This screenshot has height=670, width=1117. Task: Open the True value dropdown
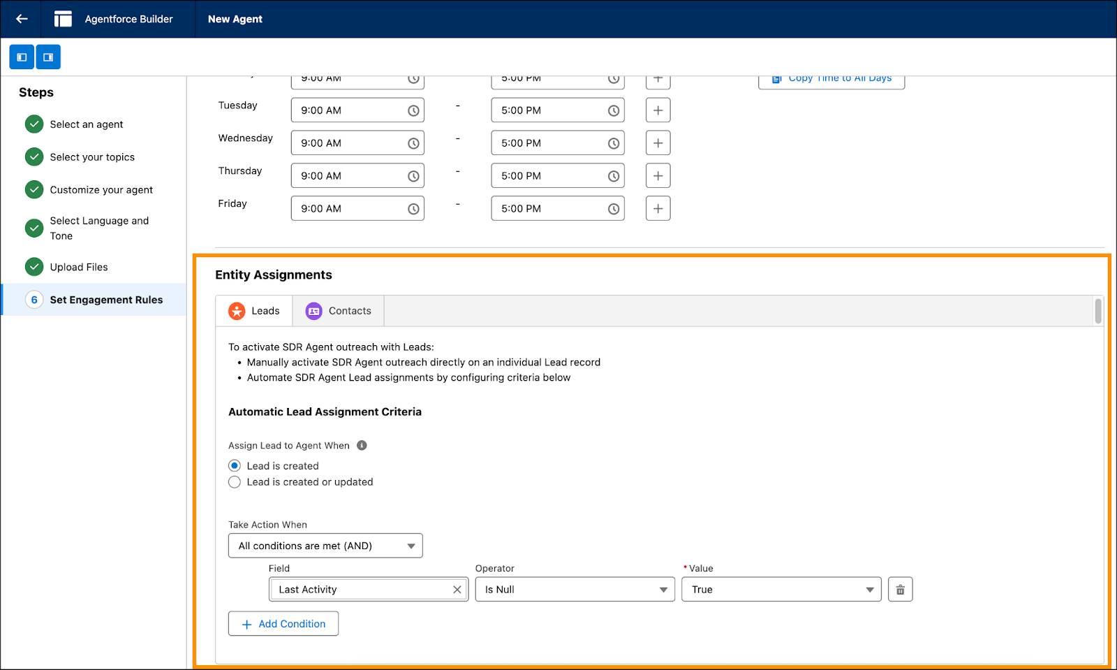pos(781,590)
